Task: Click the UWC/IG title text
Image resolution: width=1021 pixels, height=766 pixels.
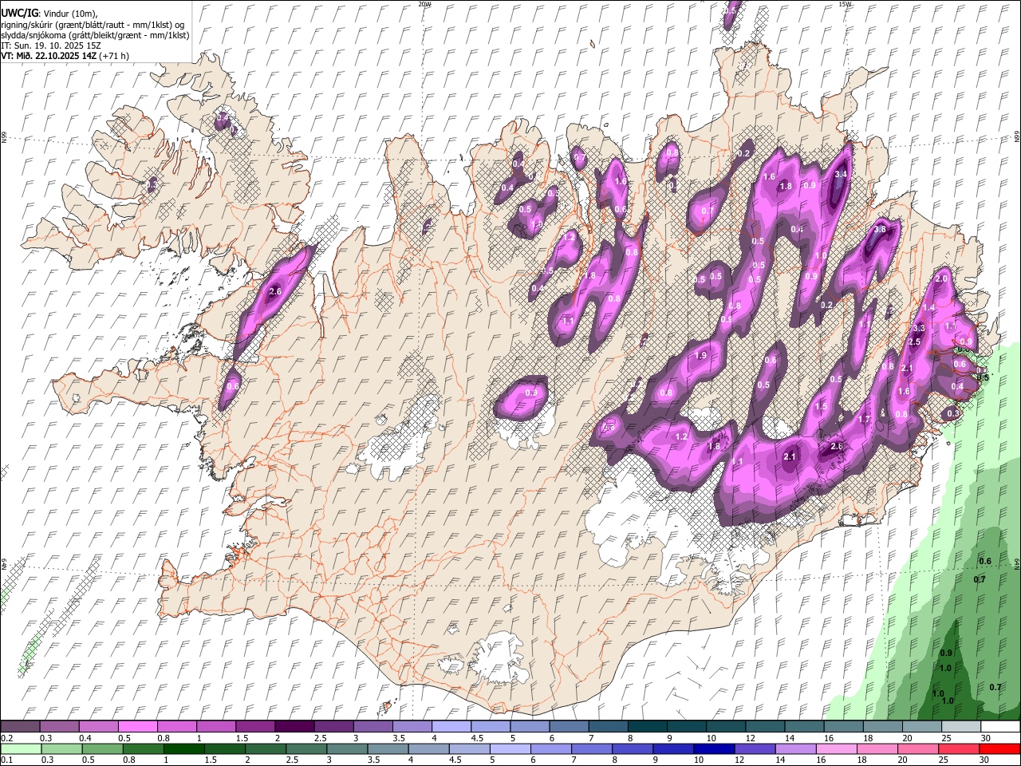Action: (x=18, y=14)
